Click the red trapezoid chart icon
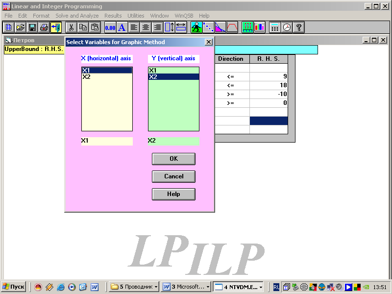Image resolution: width=392 pixels, height=294 pixels. (x=232, y=27)
